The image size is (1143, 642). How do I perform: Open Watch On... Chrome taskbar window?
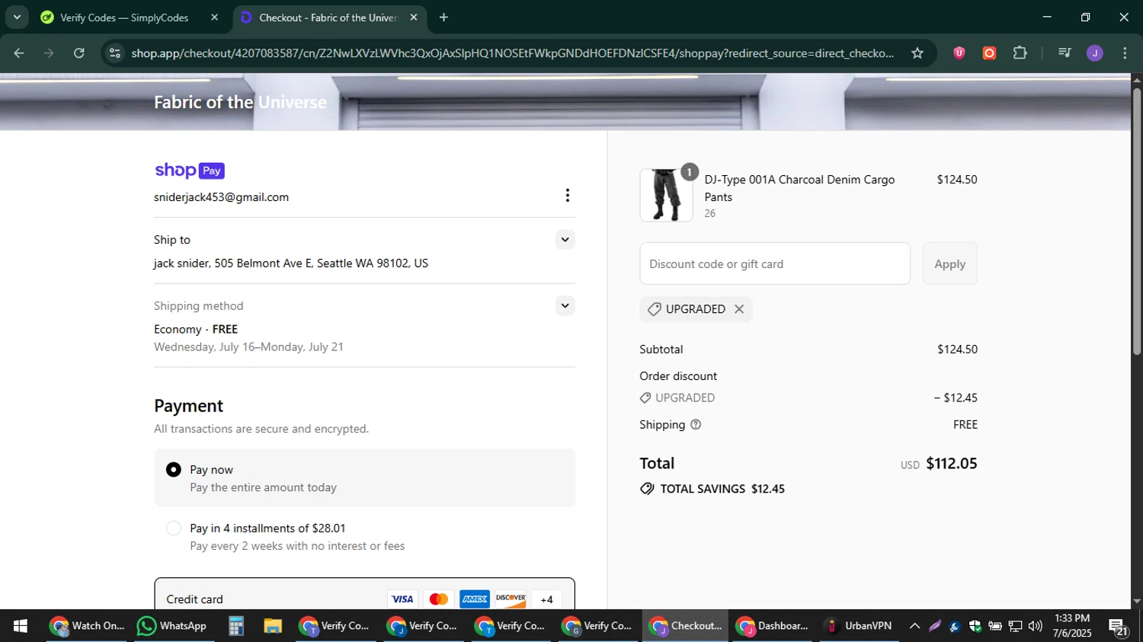[x=87, y=626]
